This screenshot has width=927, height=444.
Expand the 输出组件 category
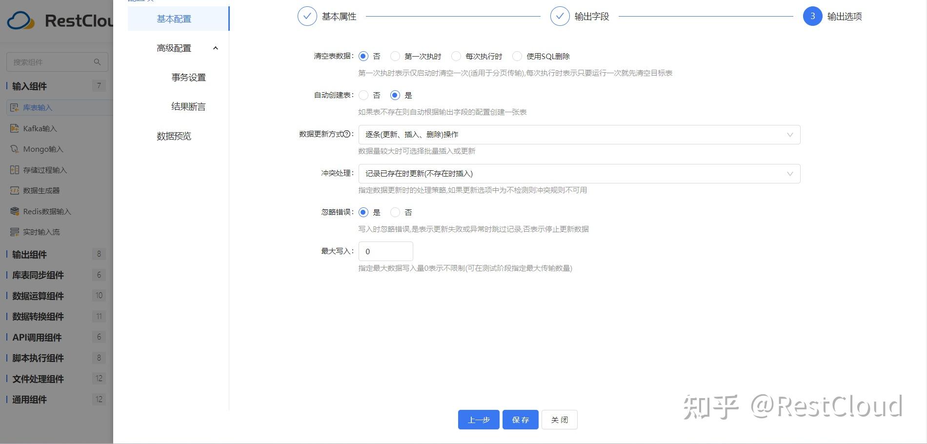29,255
